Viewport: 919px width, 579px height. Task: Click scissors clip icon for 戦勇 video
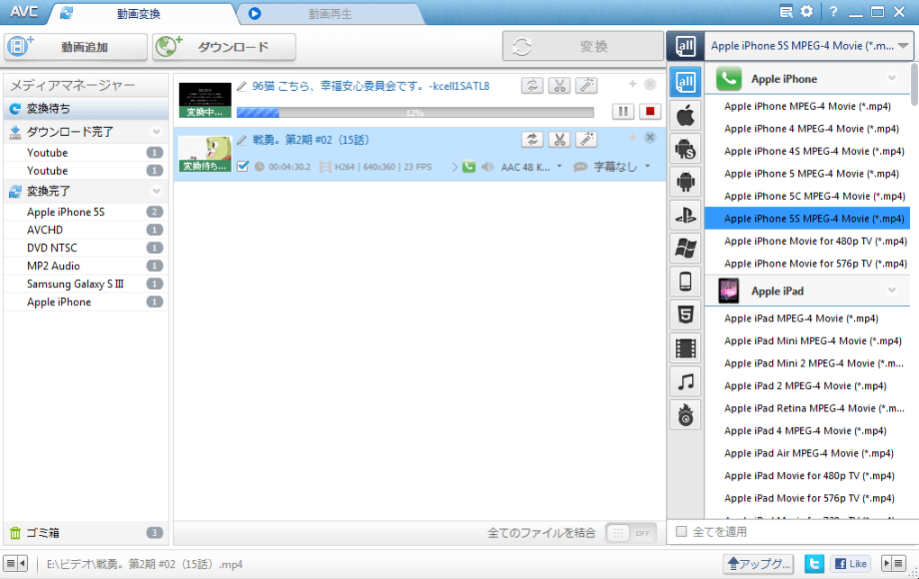click(x=560, y=140)
